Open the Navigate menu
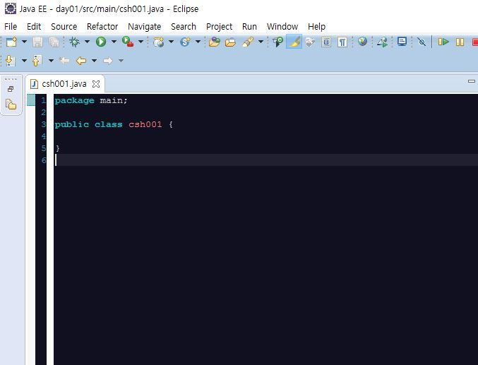 click(x=145, y=27)
